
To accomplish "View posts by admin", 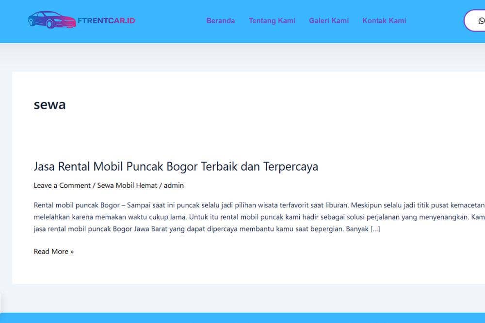I will point(174,185).
